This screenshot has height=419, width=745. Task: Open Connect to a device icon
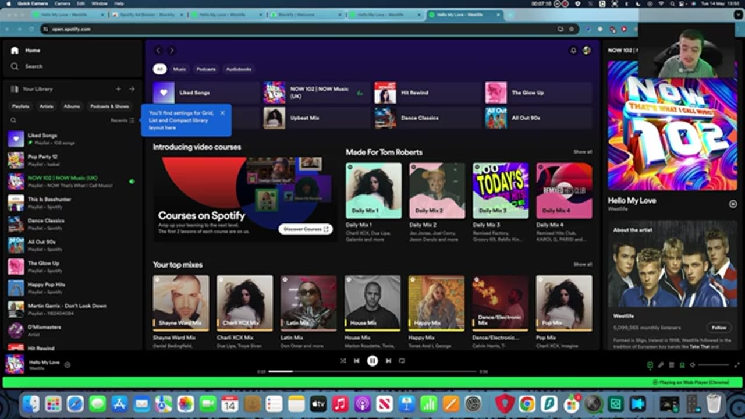[682, 365]
